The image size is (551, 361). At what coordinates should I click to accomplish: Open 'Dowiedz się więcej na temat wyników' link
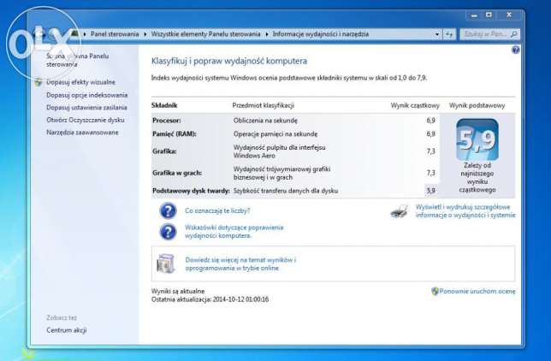pos(240,264)
